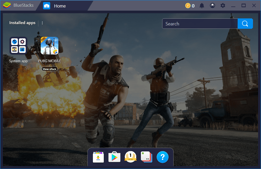Open the Level 1 rewards badge
This screenshot has height=169, width=261.
[x=130, y=157]
